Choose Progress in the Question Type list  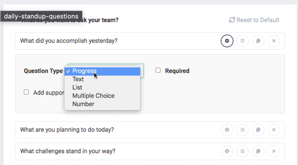tap(102, 71)
